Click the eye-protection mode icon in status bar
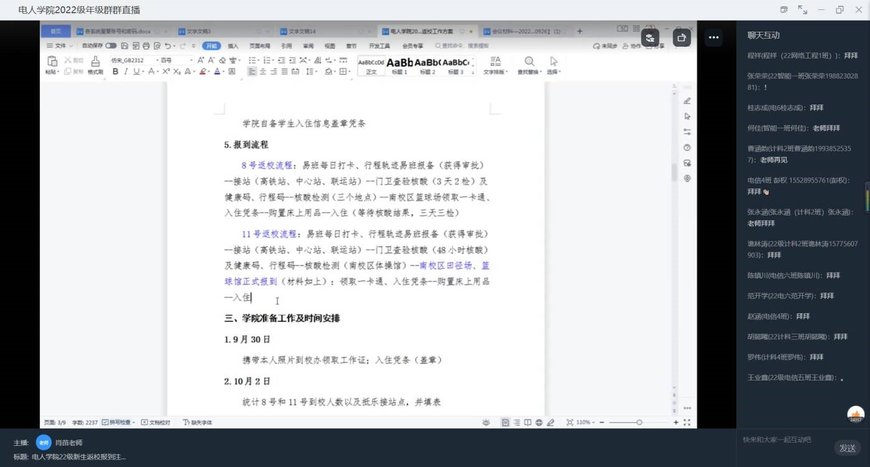870x467 pixels. coord(486,422)
